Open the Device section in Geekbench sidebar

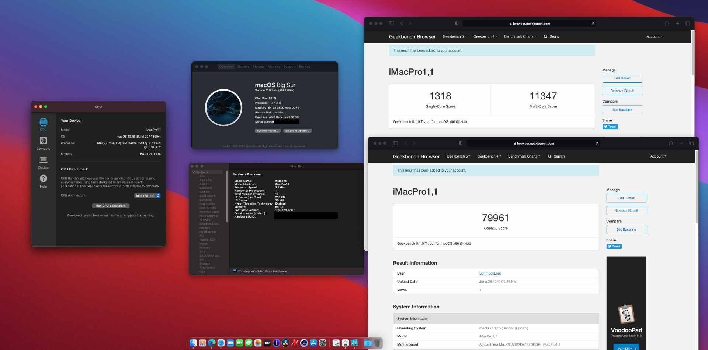coord(44,163)
